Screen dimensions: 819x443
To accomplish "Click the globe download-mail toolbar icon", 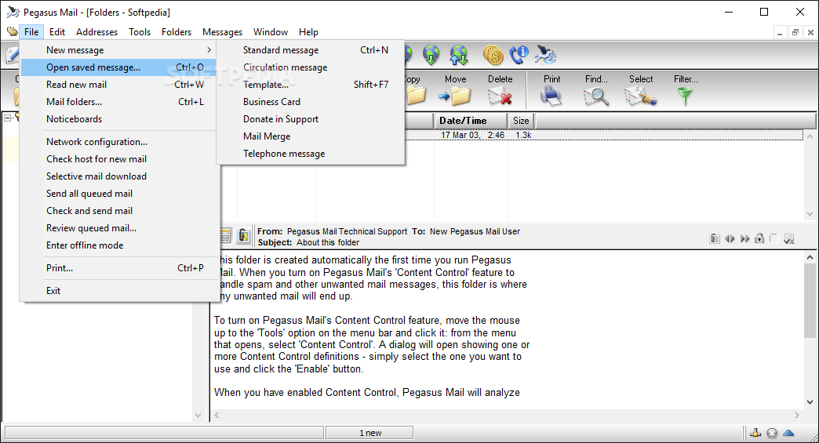I will tap(431, 55).
